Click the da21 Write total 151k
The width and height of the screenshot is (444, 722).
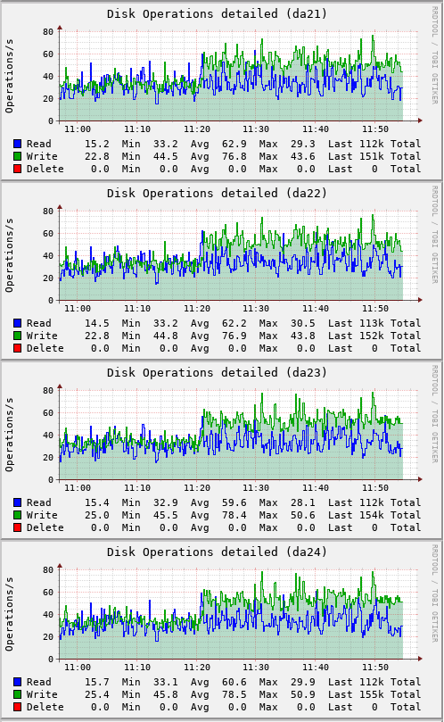point(371,156)
